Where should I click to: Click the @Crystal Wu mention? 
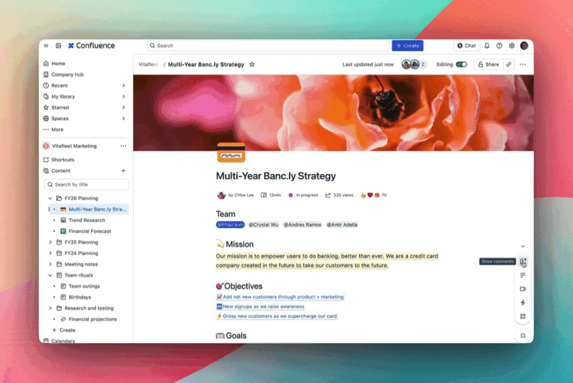tap(263, 225)
